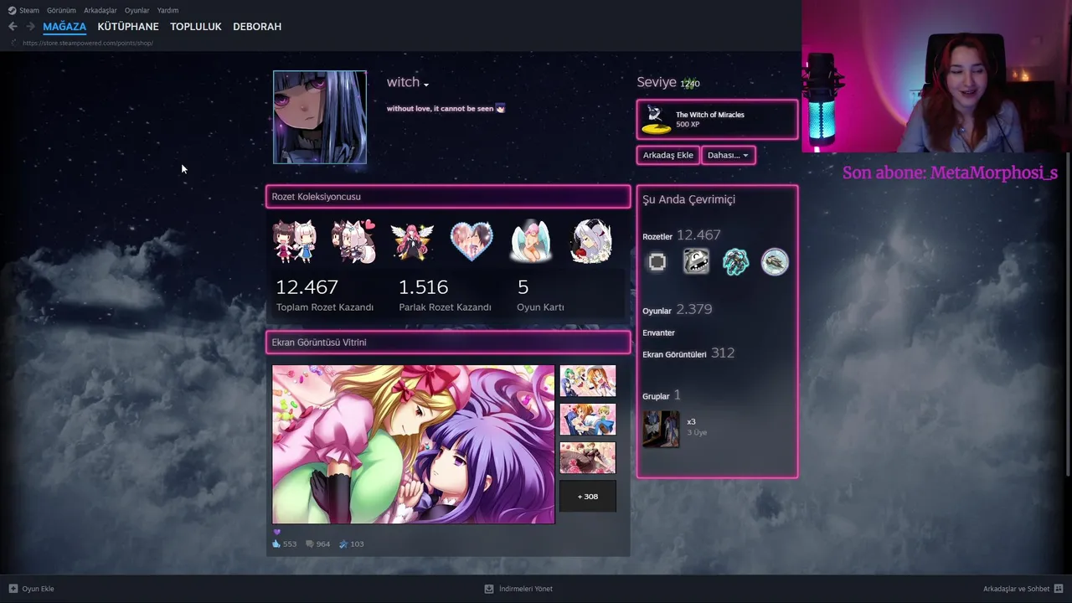Click the thumbs-up icon with 553
Image resolution: width=1072 pixels, height=603 pixels.
tap(277, 544)
